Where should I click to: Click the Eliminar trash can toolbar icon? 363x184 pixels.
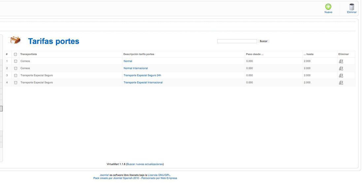(351, 7)
